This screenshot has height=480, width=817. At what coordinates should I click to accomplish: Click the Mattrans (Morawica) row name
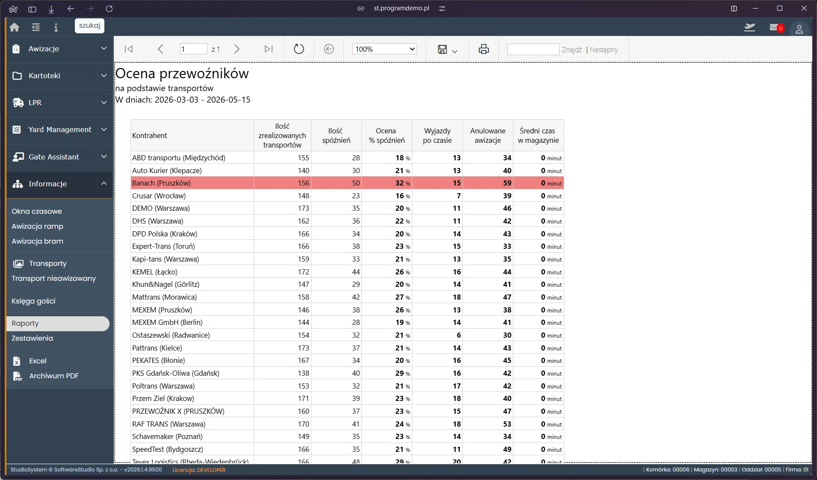pyautogui.click(x=165, y=297)
